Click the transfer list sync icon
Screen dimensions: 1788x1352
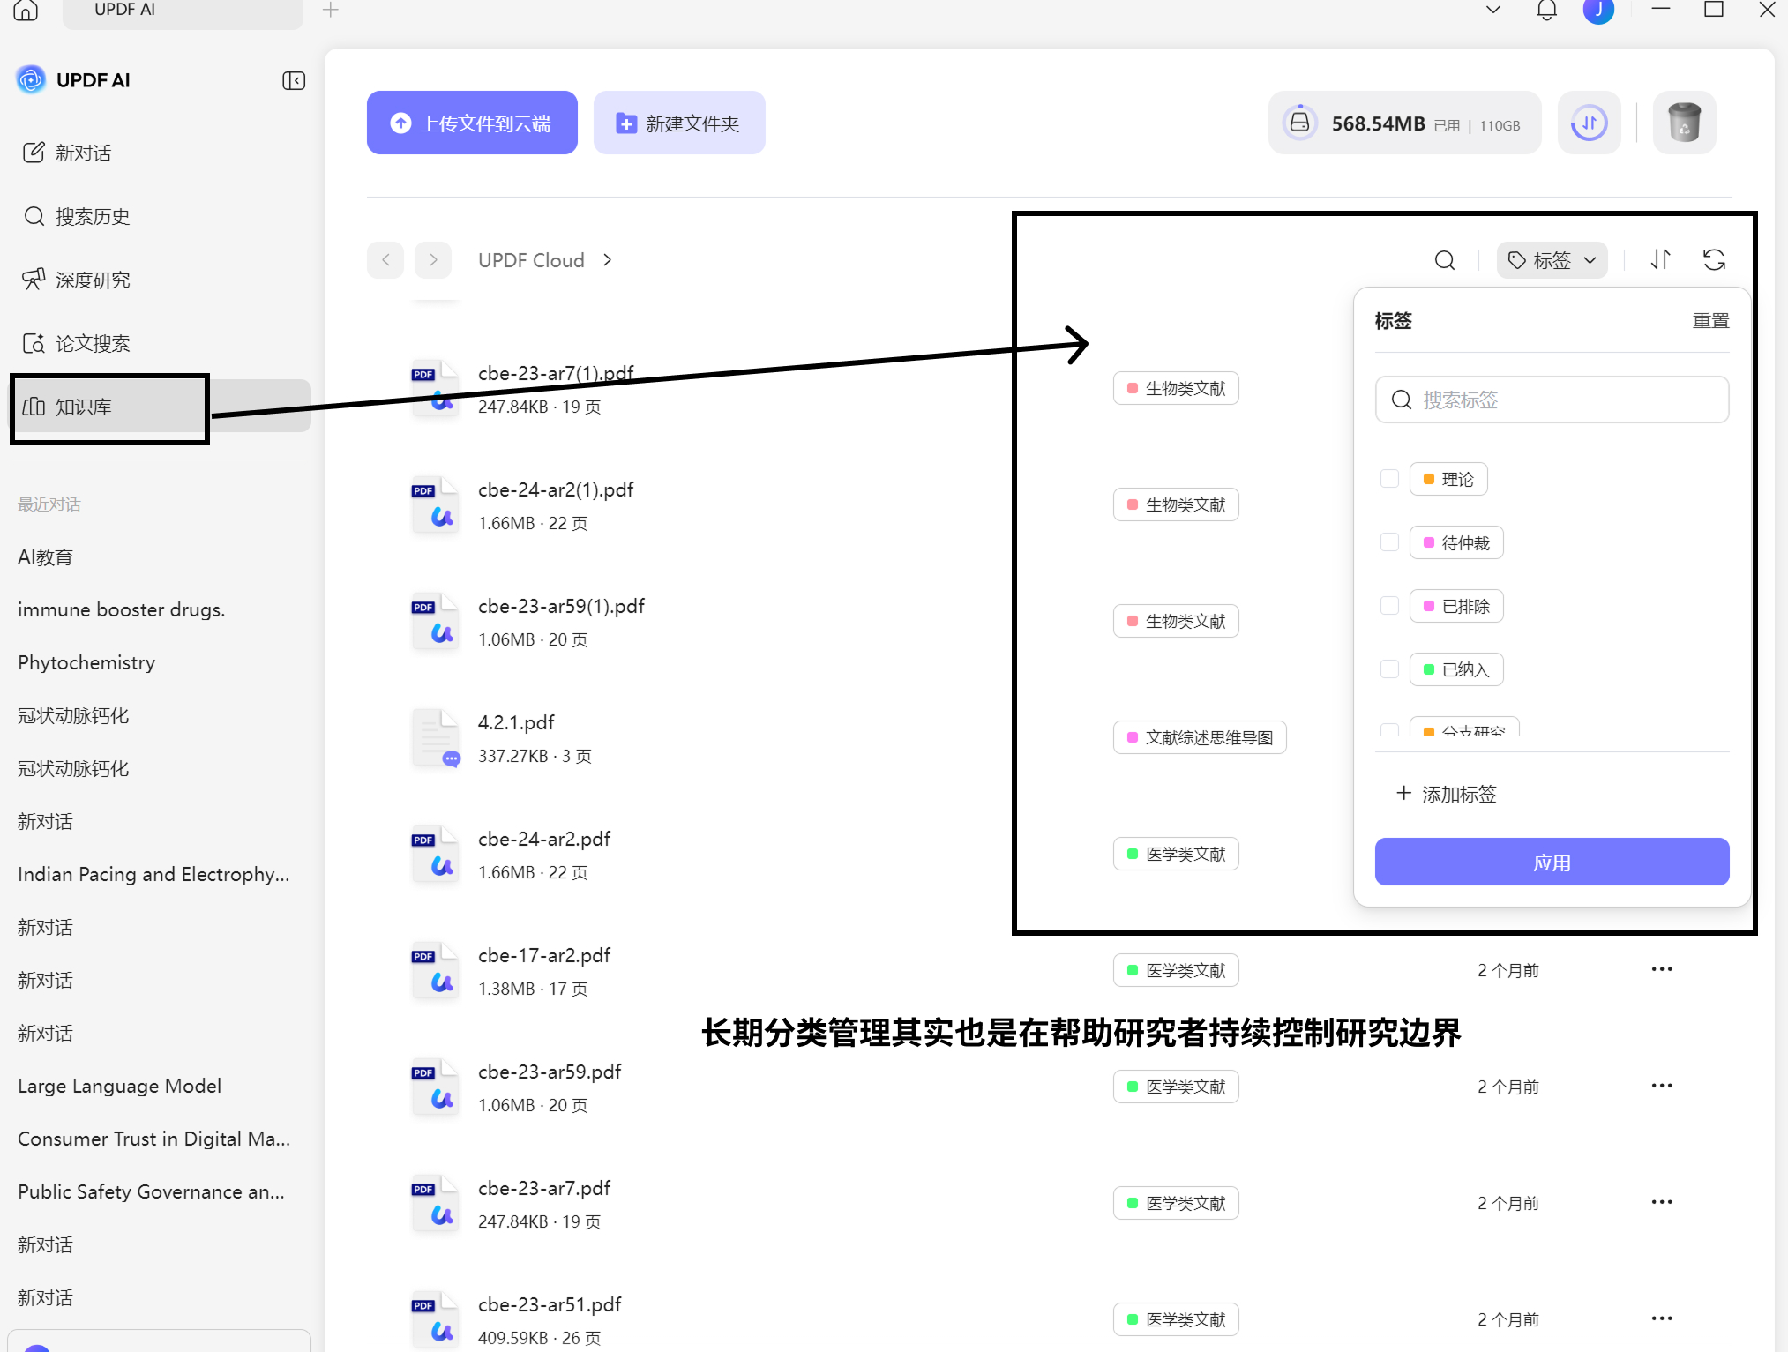coord(1589,123)
